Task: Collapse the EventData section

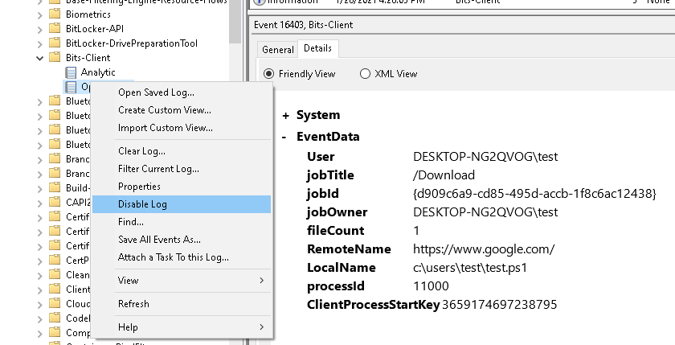Action: click(284, 137)
